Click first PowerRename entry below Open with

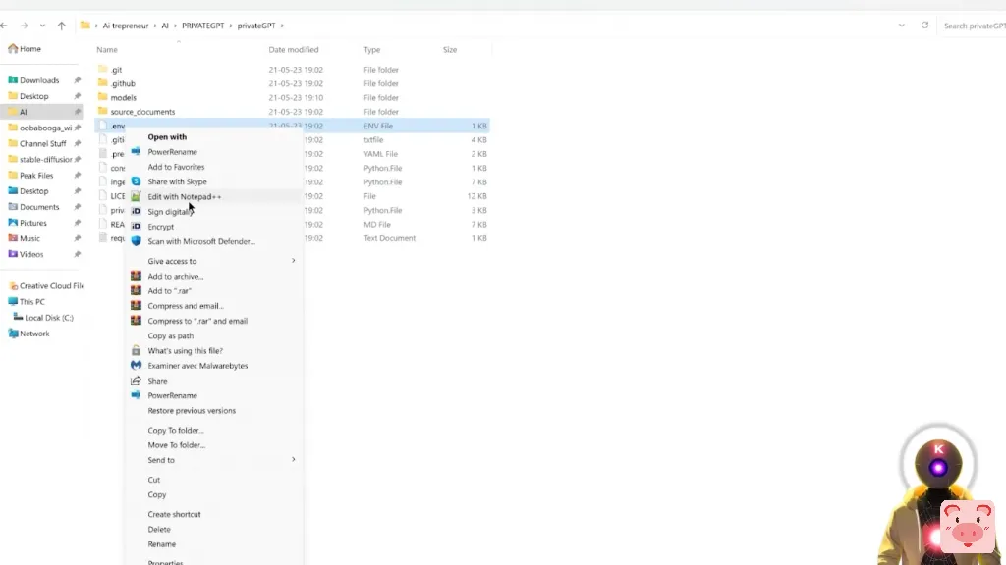click(x=172, y=152)
